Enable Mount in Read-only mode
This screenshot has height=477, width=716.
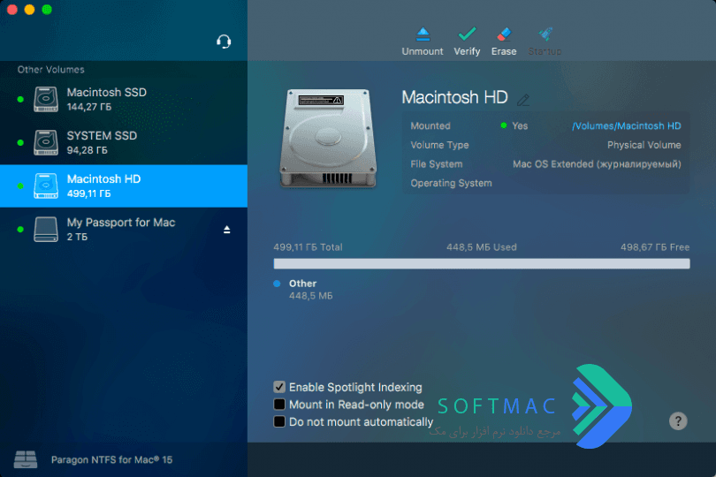pyautogui.click(x=279, y=405)
